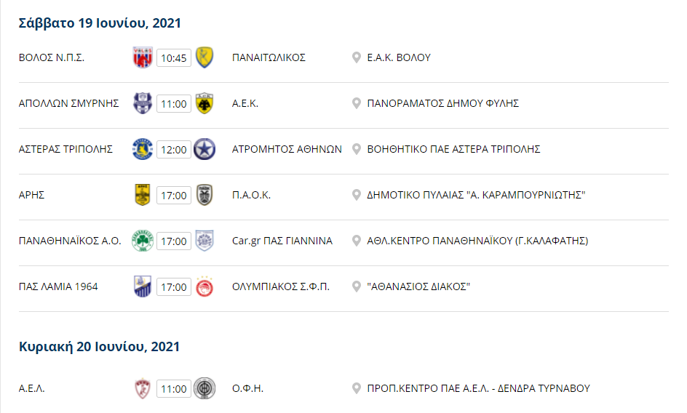Click venue ΠΑΝΟΡΑΜΑΤΟΣ ΔΗΜΟΥ ΦΥΛΗΣ

[x=443, y=103]
